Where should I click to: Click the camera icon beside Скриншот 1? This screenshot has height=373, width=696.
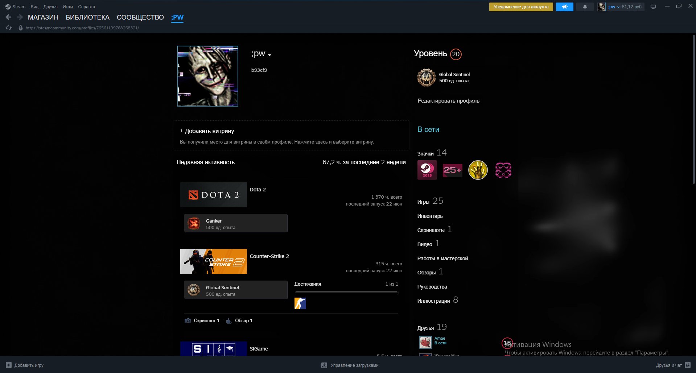(x=188, y=321)
